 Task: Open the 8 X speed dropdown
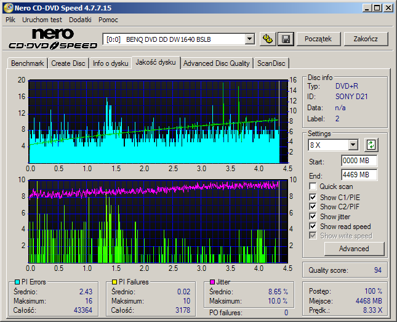coord(353,145)
